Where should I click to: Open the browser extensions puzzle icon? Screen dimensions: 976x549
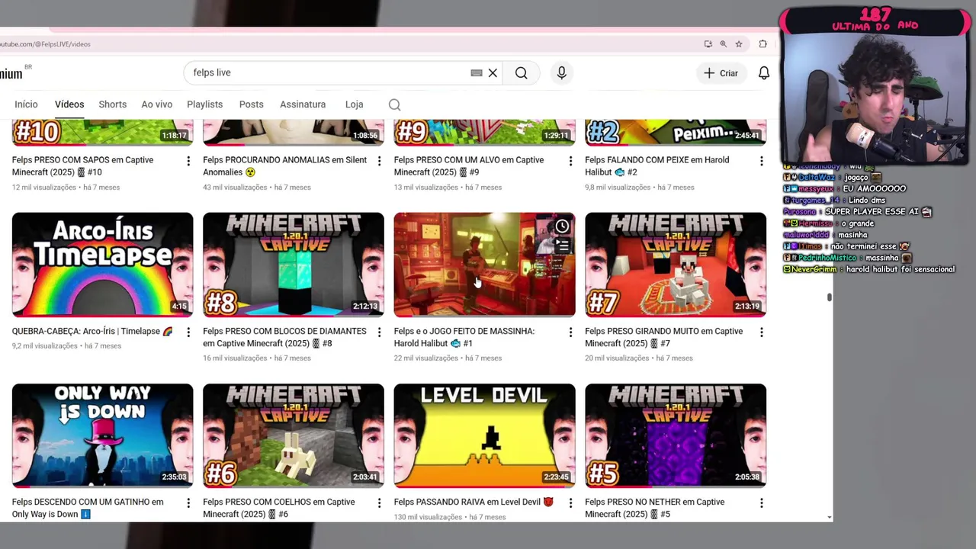point(762,44)
